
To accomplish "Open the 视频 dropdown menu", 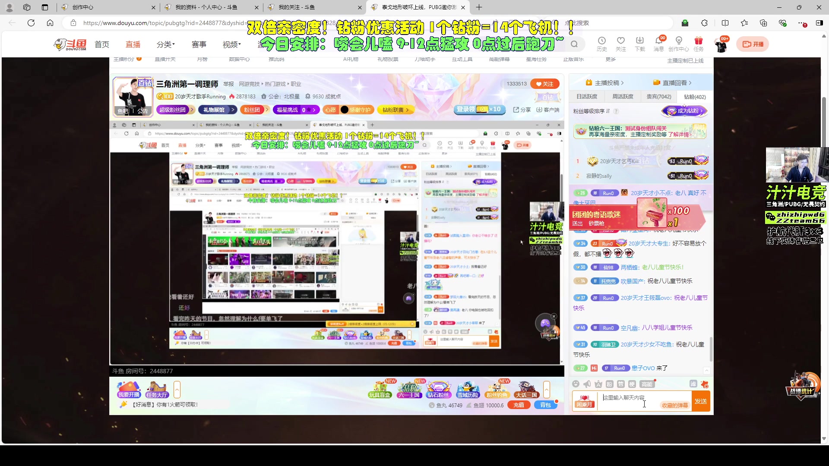I will point(232,44).
